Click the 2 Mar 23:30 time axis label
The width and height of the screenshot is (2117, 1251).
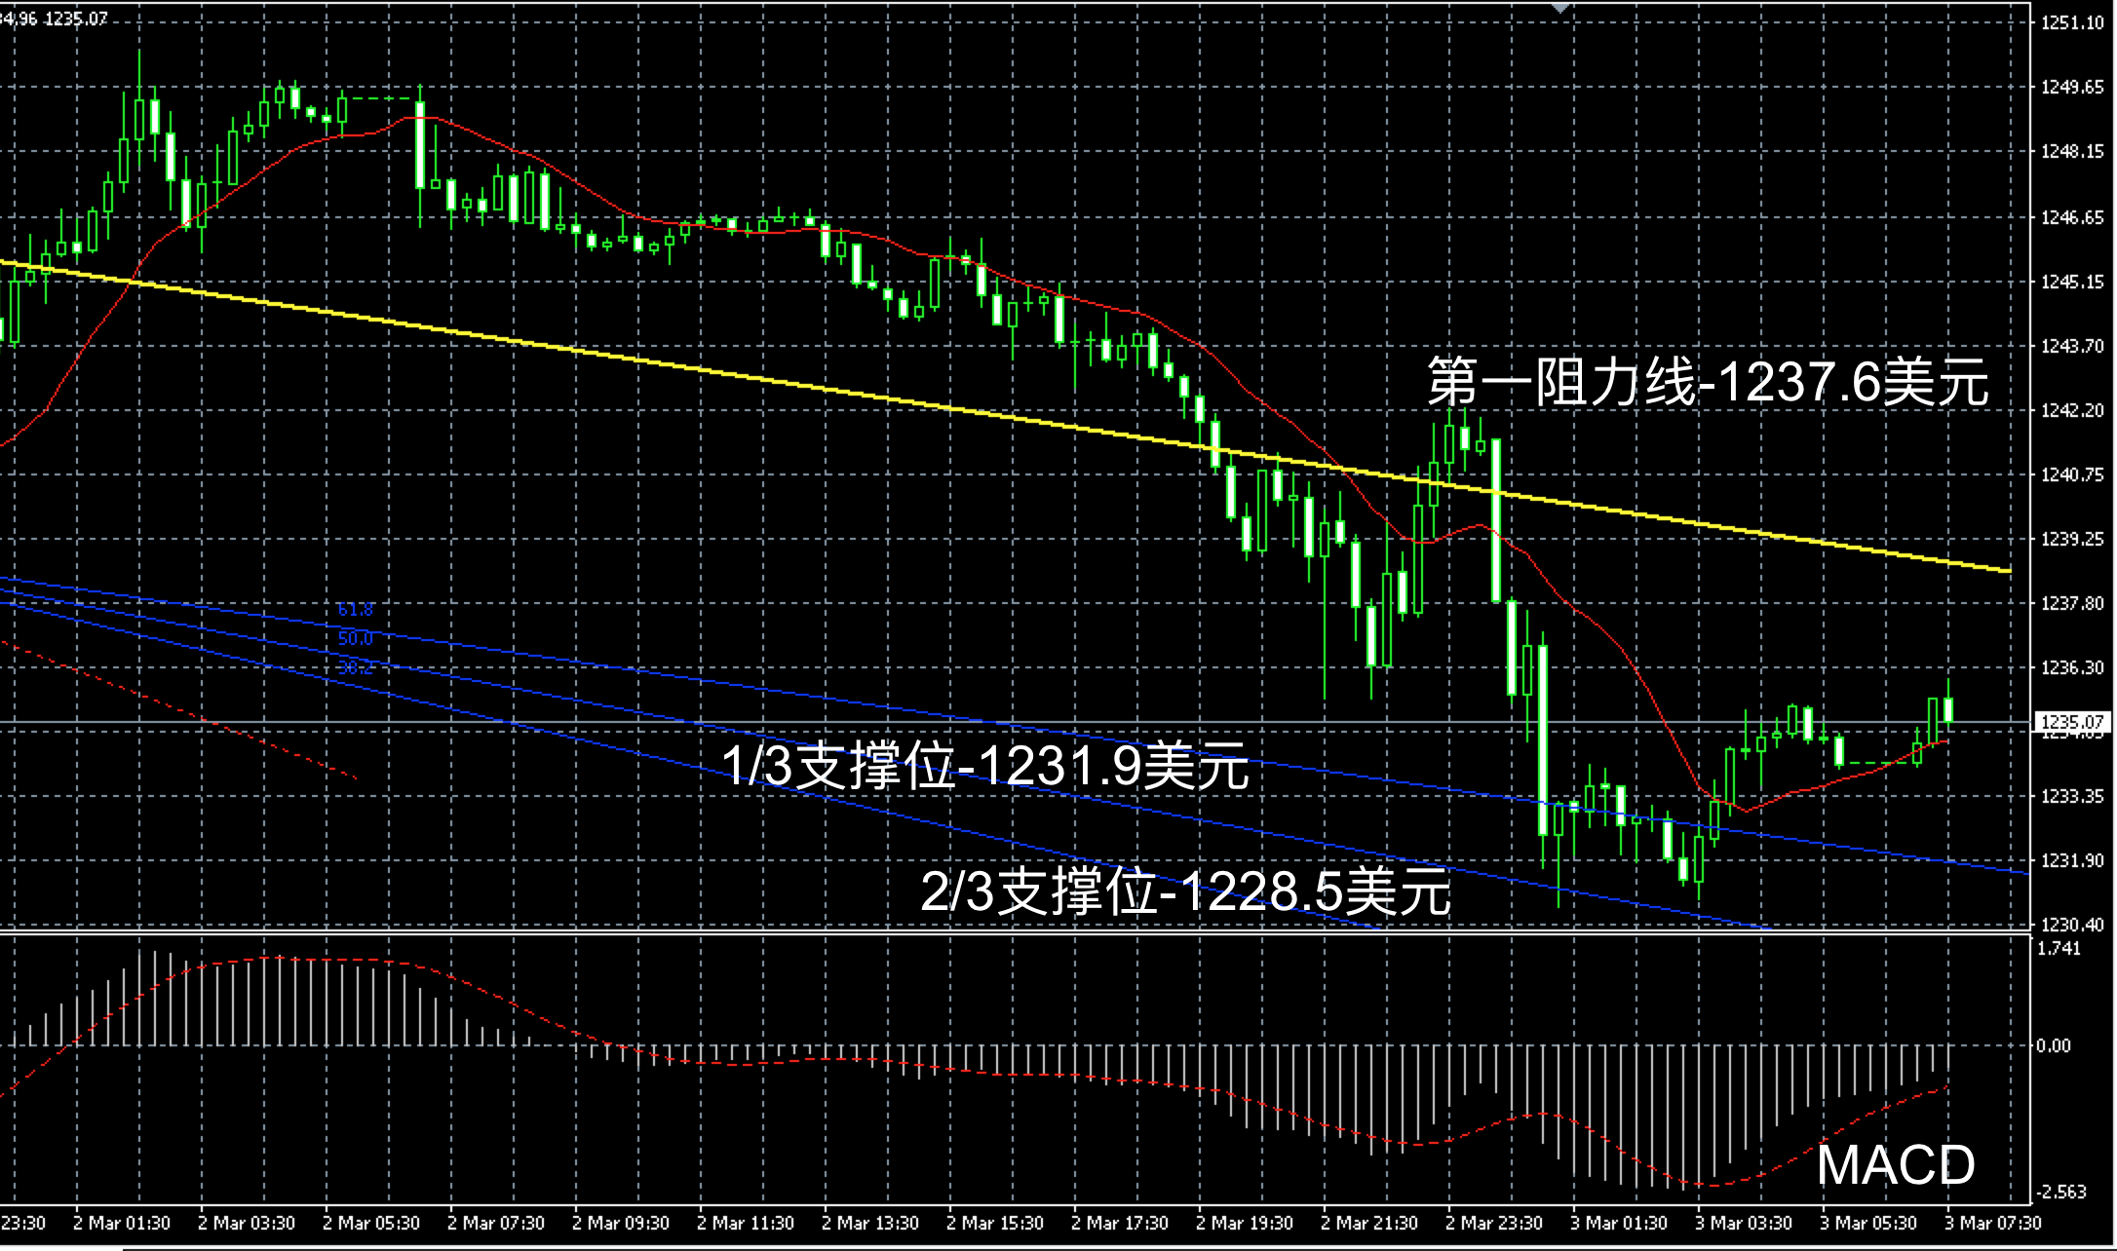1493,1223
